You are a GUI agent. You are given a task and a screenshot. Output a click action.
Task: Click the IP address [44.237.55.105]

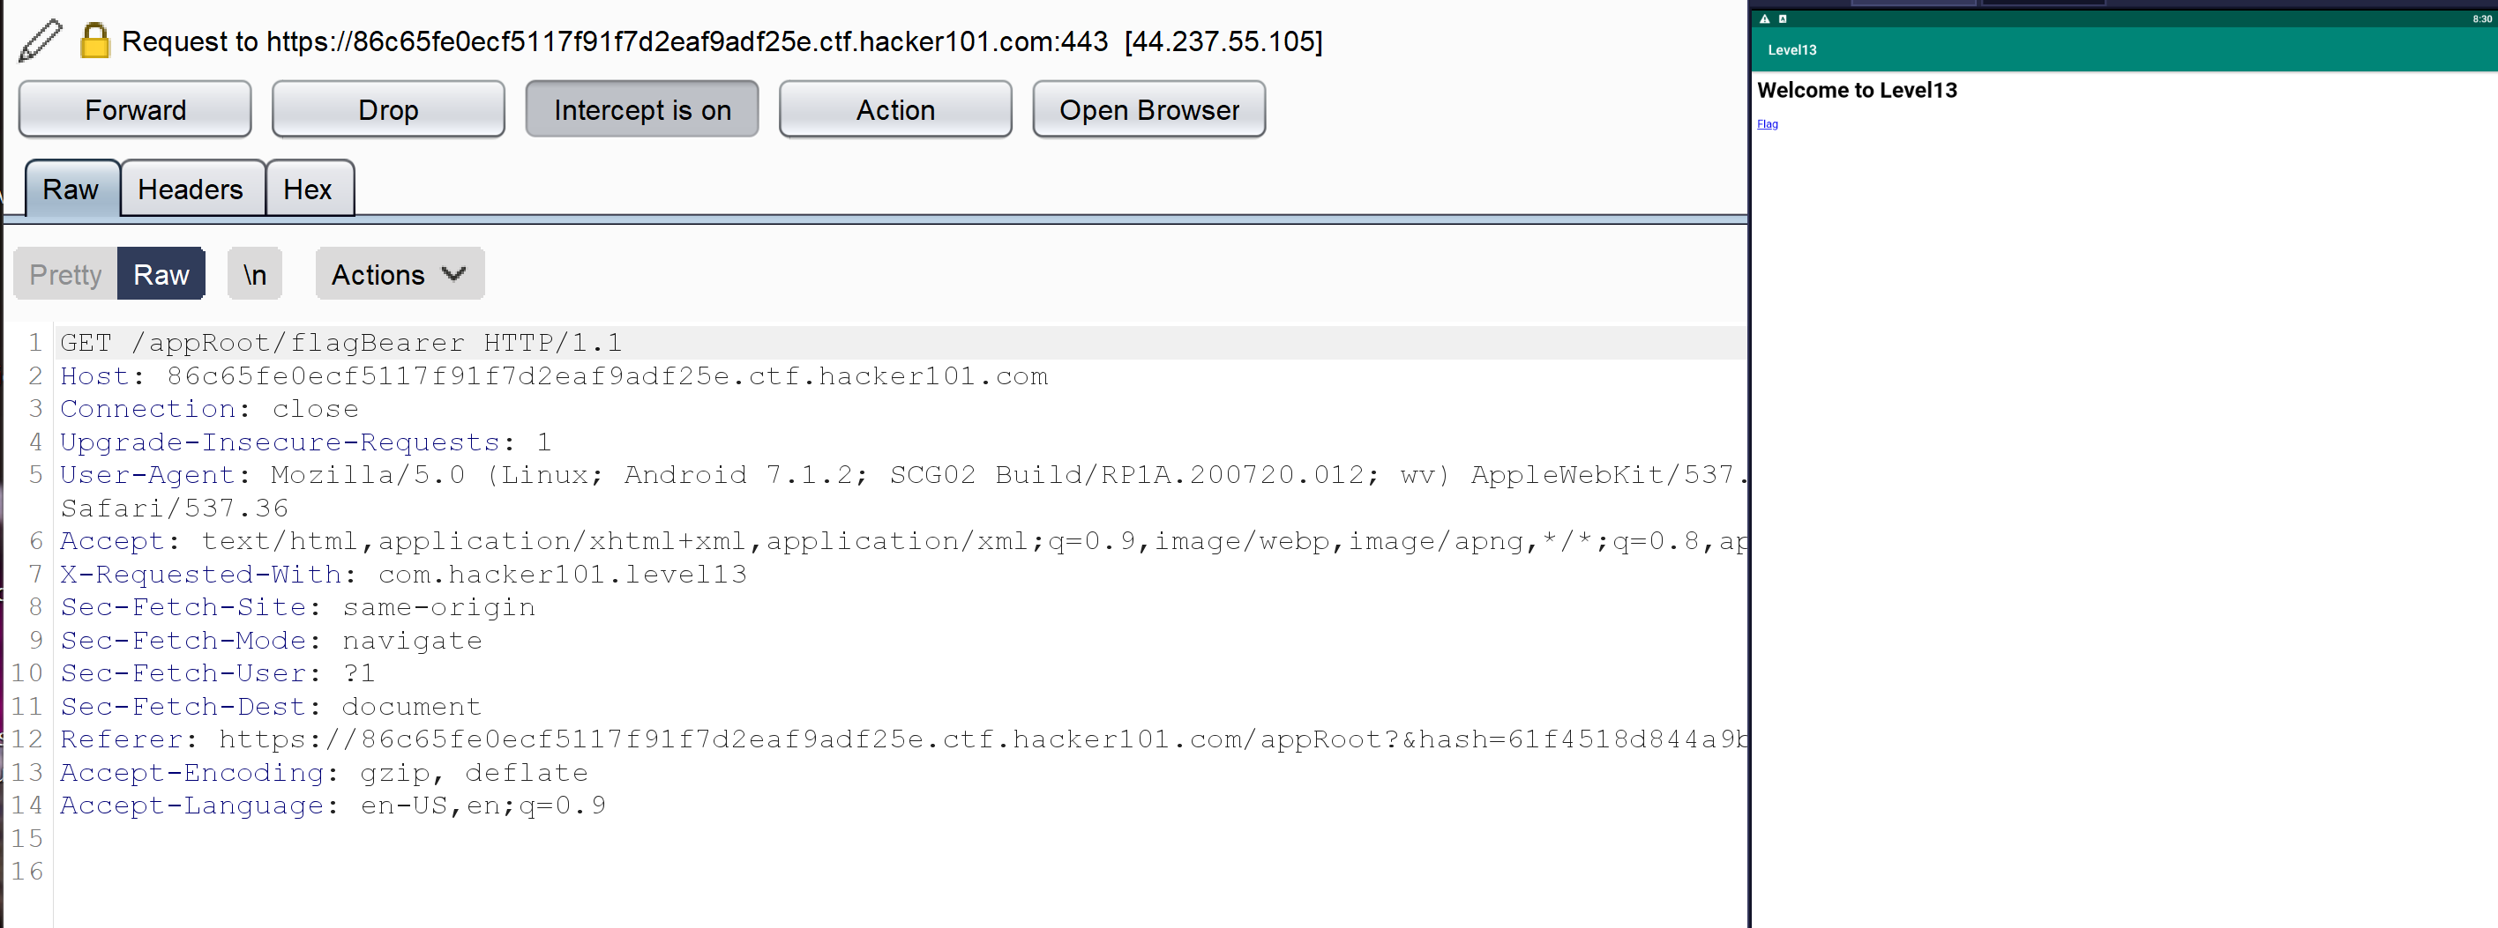point(1223,41)
